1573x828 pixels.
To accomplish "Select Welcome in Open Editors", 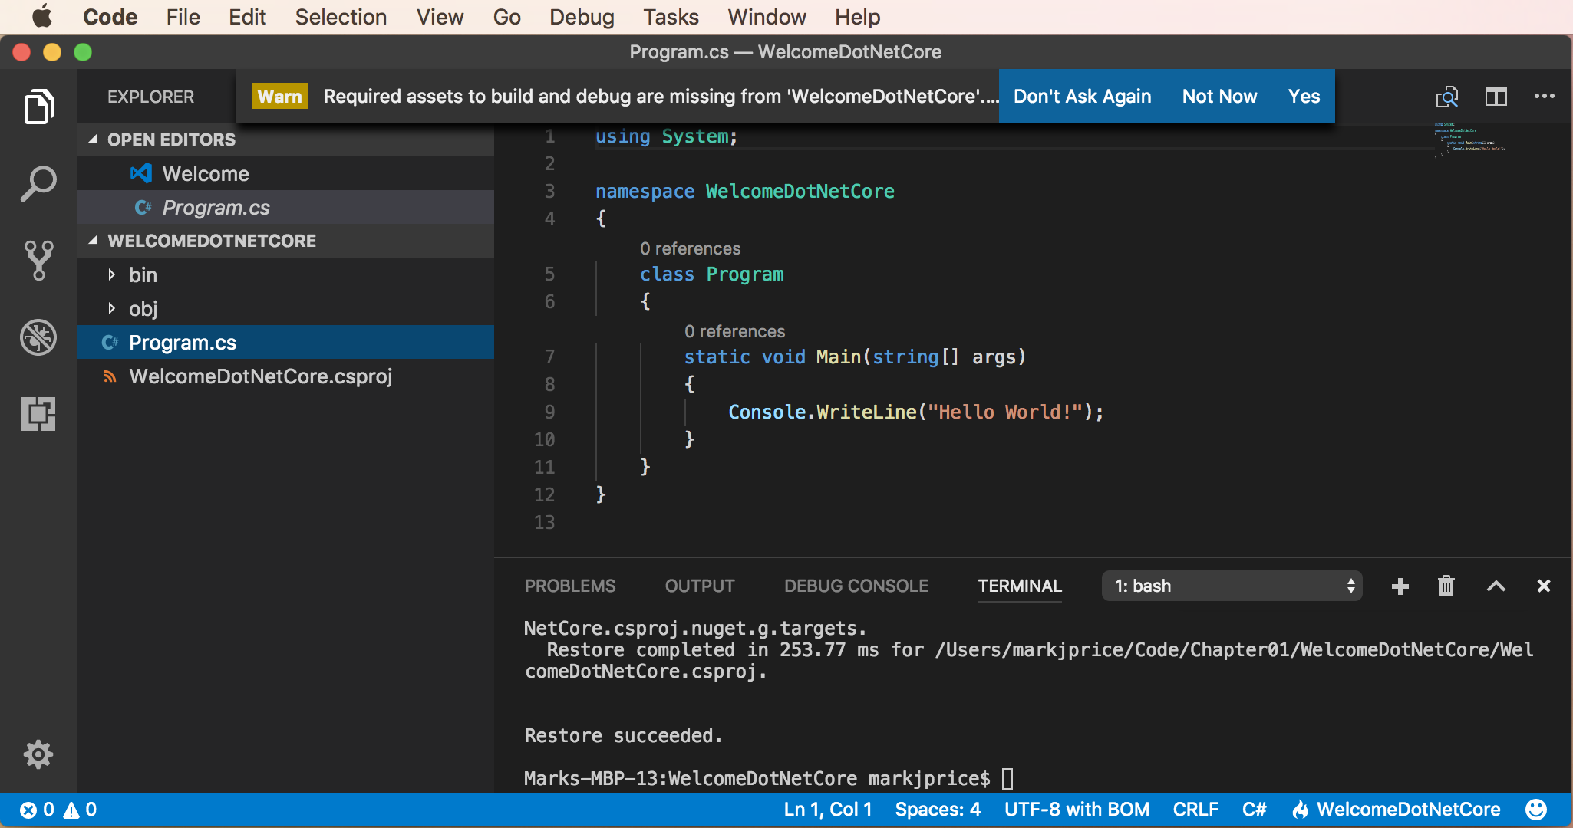I will [285, 174].
